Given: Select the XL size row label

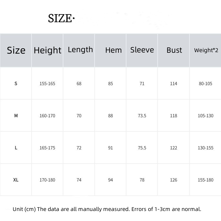Looking at the screenshot, I should pyautogui.click(x=16, y=180).
